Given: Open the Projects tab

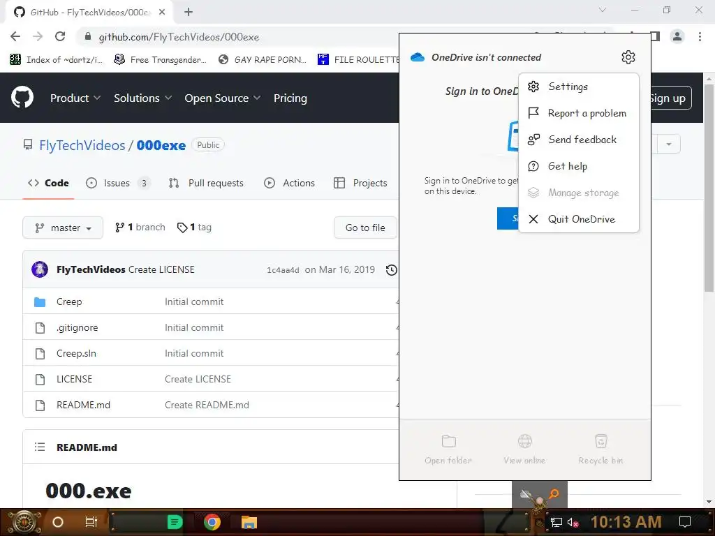Looking at the screenshot, I should 361,184.
